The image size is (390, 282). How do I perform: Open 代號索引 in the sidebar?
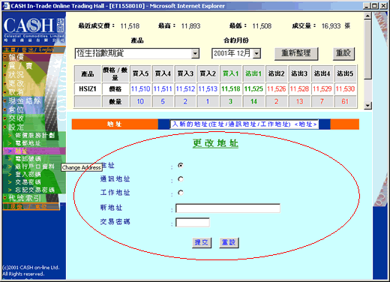tap(25, 198)
